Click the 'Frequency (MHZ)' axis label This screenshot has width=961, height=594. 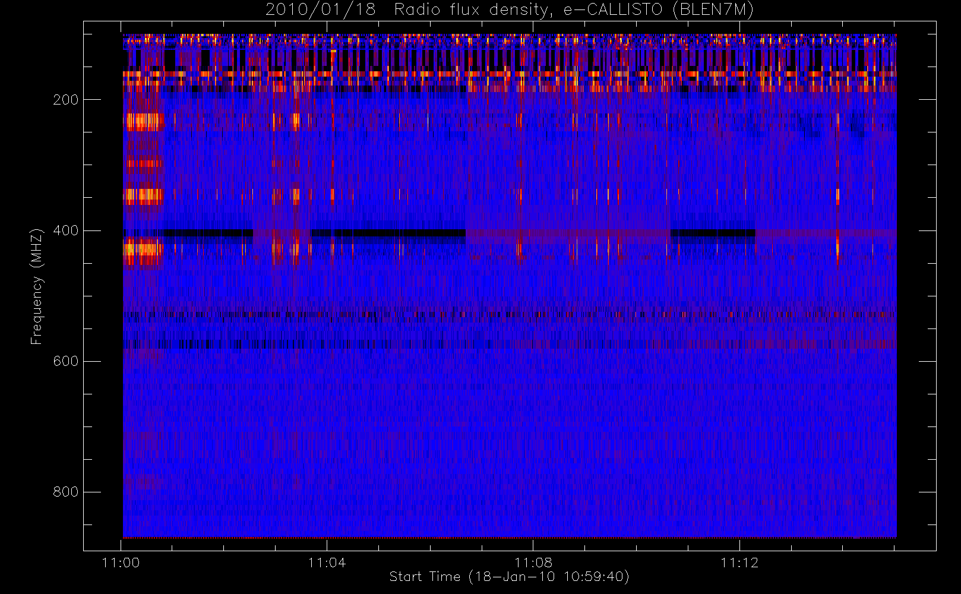(37, 286)
